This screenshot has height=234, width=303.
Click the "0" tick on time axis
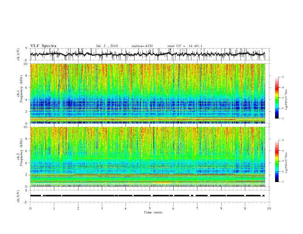click(x=30, y=208)
